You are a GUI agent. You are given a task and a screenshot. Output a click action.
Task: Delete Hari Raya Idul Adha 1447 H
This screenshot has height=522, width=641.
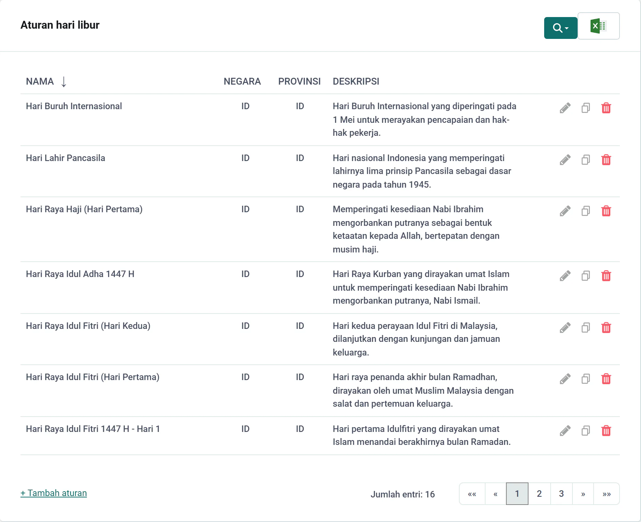point(606,276)
